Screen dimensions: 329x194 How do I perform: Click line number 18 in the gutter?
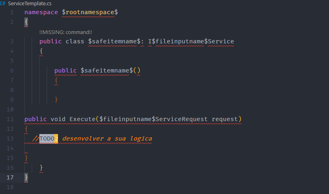(x=10, y=187)
